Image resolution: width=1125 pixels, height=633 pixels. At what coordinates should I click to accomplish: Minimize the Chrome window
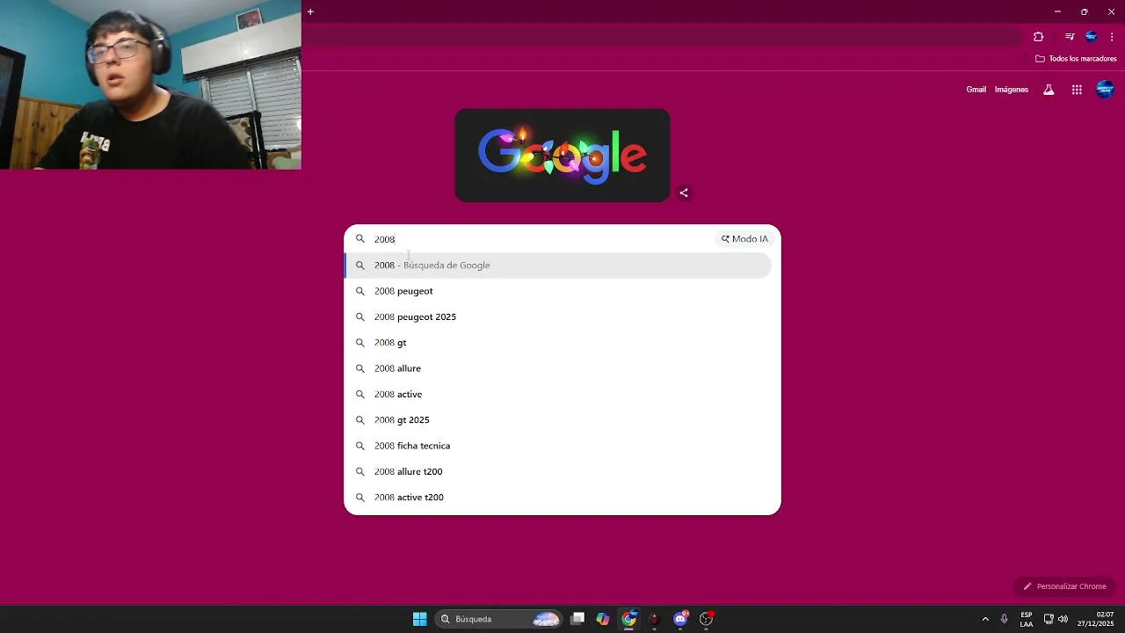click(x=1057, y=11)
